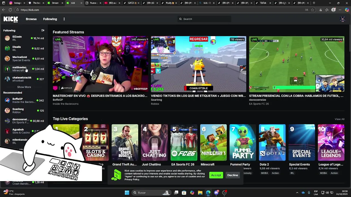Open Just Chatting category card
This screenshot has width=351, height=197.
click(x=154, y=143)
